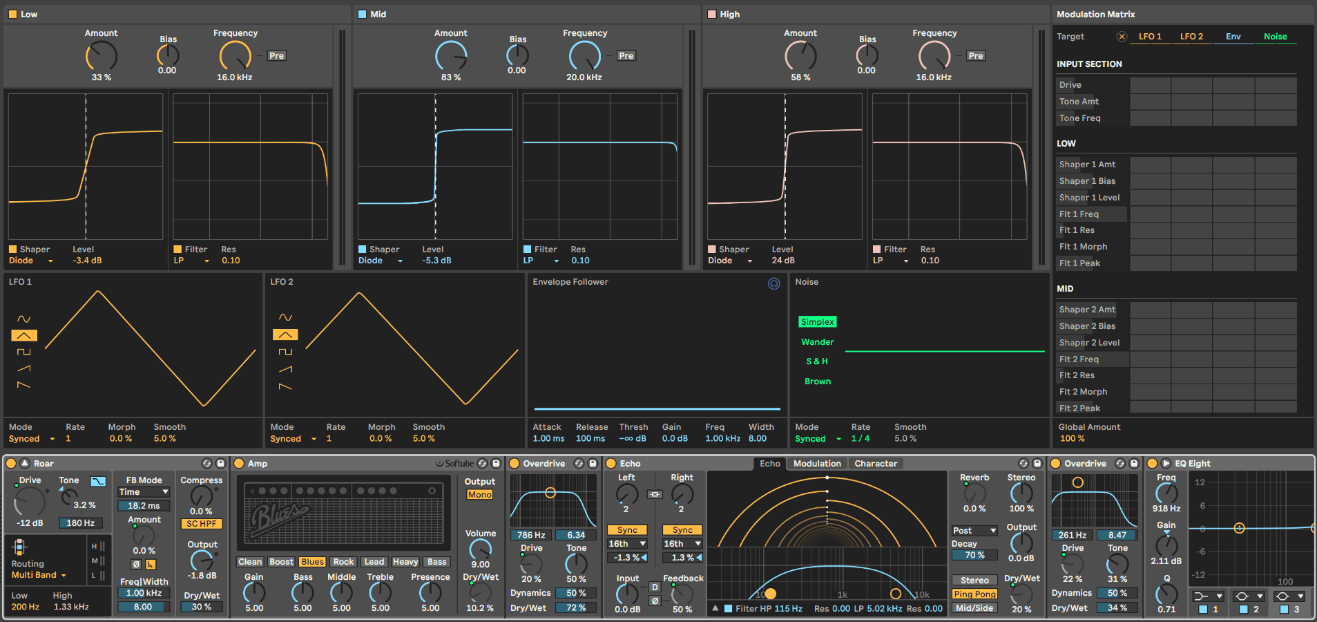Open the Envelope Follower sidechain settings icon
This screenshot has height=622, width=1317.
point(773,284)
